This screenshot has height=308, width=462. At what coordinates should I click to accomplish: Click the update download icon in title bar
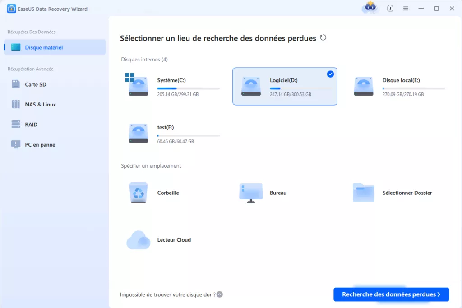coord(390,9)
